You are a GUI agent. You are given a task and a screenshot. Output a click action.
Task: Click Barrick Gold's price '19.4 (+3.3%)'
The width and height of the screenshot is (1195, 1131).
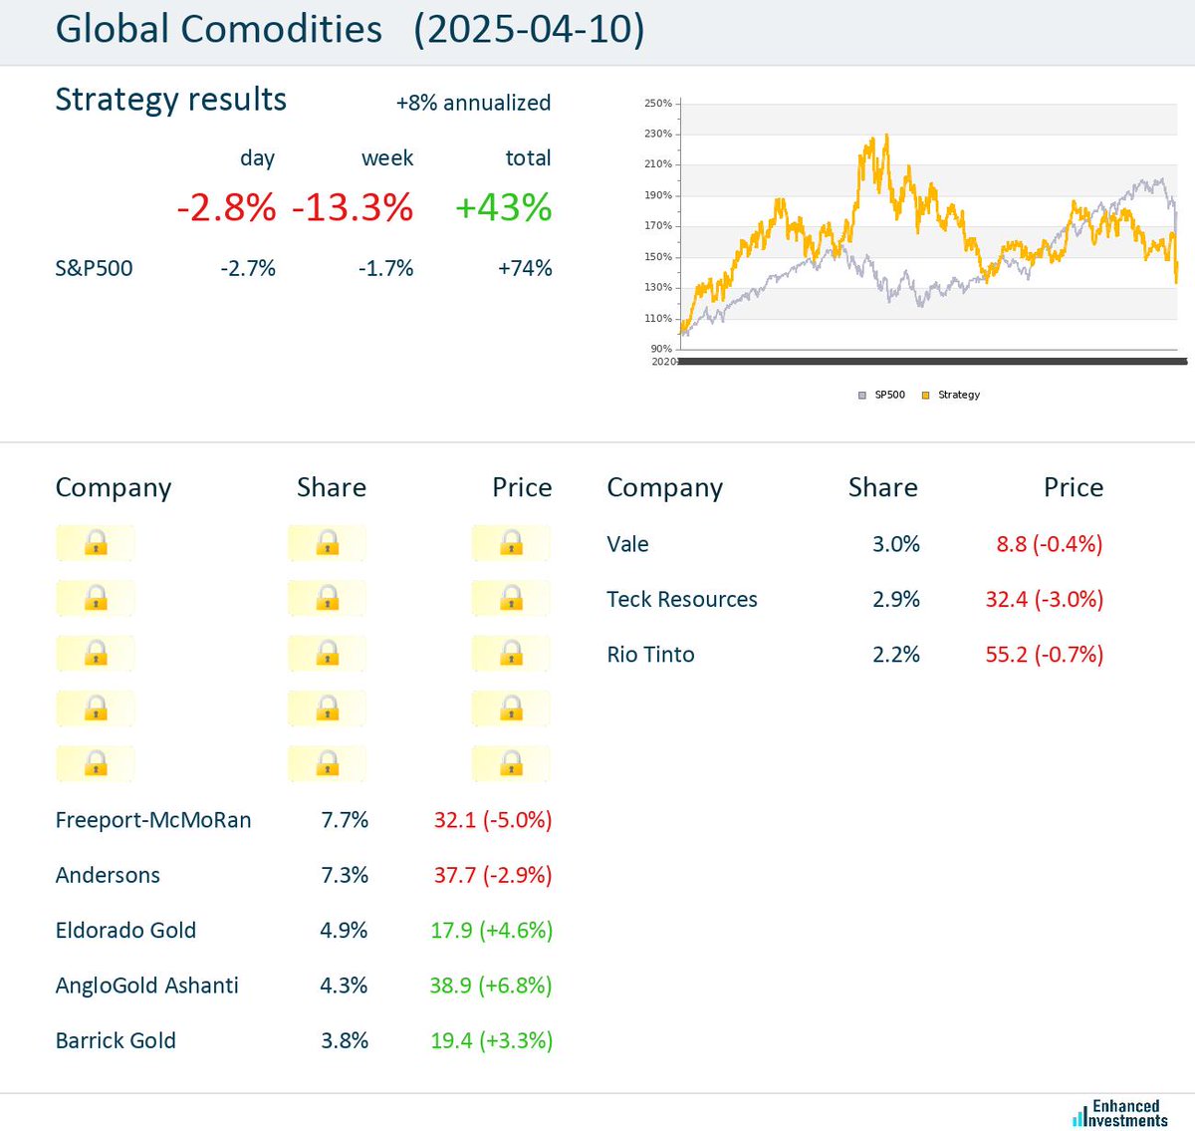tap(491, 1040)
